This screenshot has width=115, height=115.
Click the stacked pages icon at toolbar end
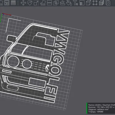tap(108, 3)
